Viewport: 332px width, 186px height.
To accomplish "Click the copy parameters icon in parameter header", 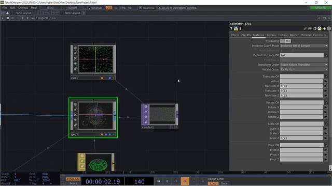I will pyautogui.click(x=315, y=28).
